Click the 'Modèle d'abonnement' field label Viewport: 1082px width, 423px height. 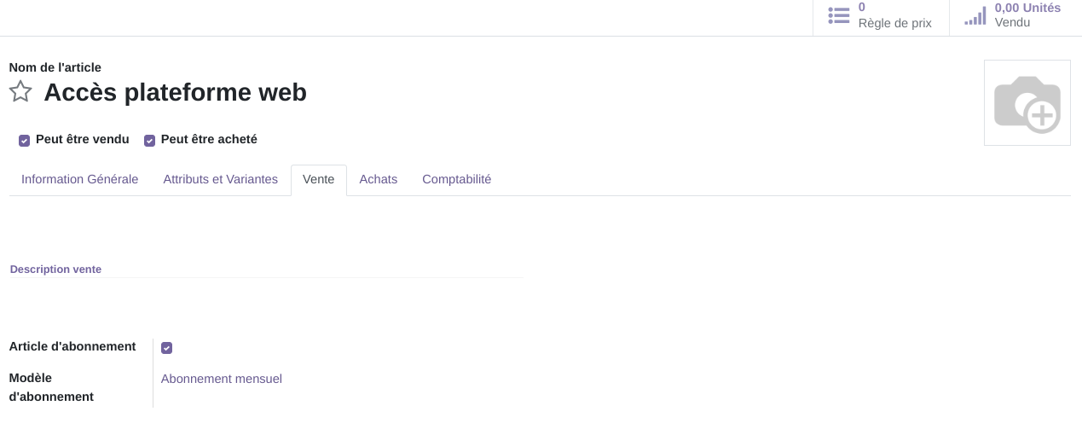pyautogui.click(x=51, y=387)
